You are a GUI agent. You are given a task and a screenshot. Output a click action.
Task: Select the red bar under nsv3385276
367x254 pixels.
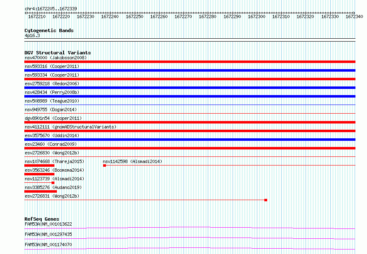pos(40,191)
